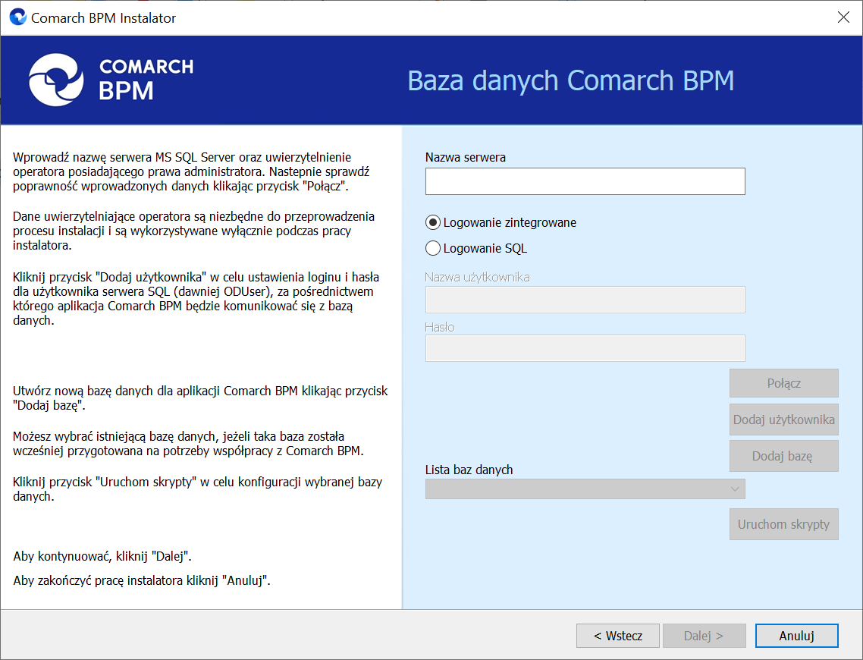Screen dimensions: 863x660
Task: Click the Połącz button
Action: point(783,383)
